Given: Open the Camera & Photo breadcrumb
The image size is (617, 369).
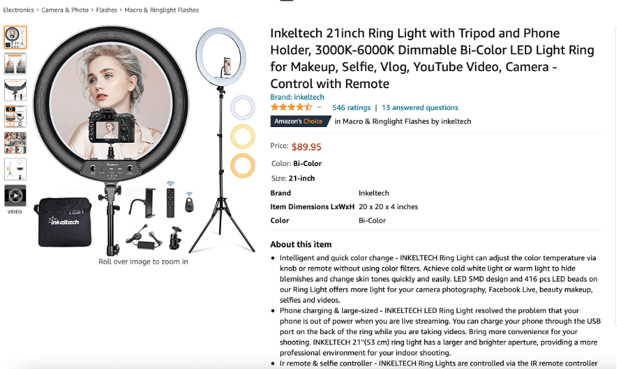Looking at the screenshot, I should point(65,10).
